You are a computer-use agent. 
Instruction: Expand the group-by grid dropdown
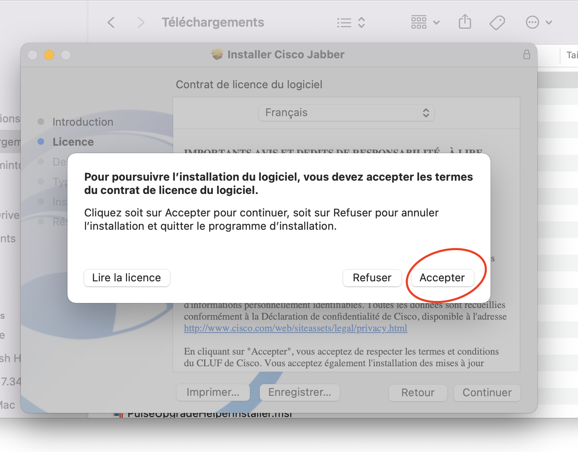pos(425,22)
